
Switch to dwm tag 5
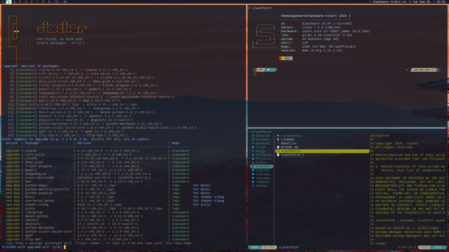[x=26, y=1]
